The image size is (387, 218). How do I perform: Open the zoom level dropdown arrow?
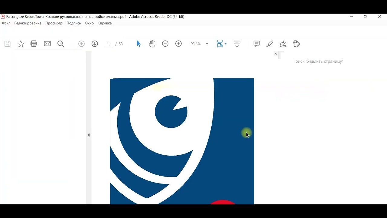207,44
